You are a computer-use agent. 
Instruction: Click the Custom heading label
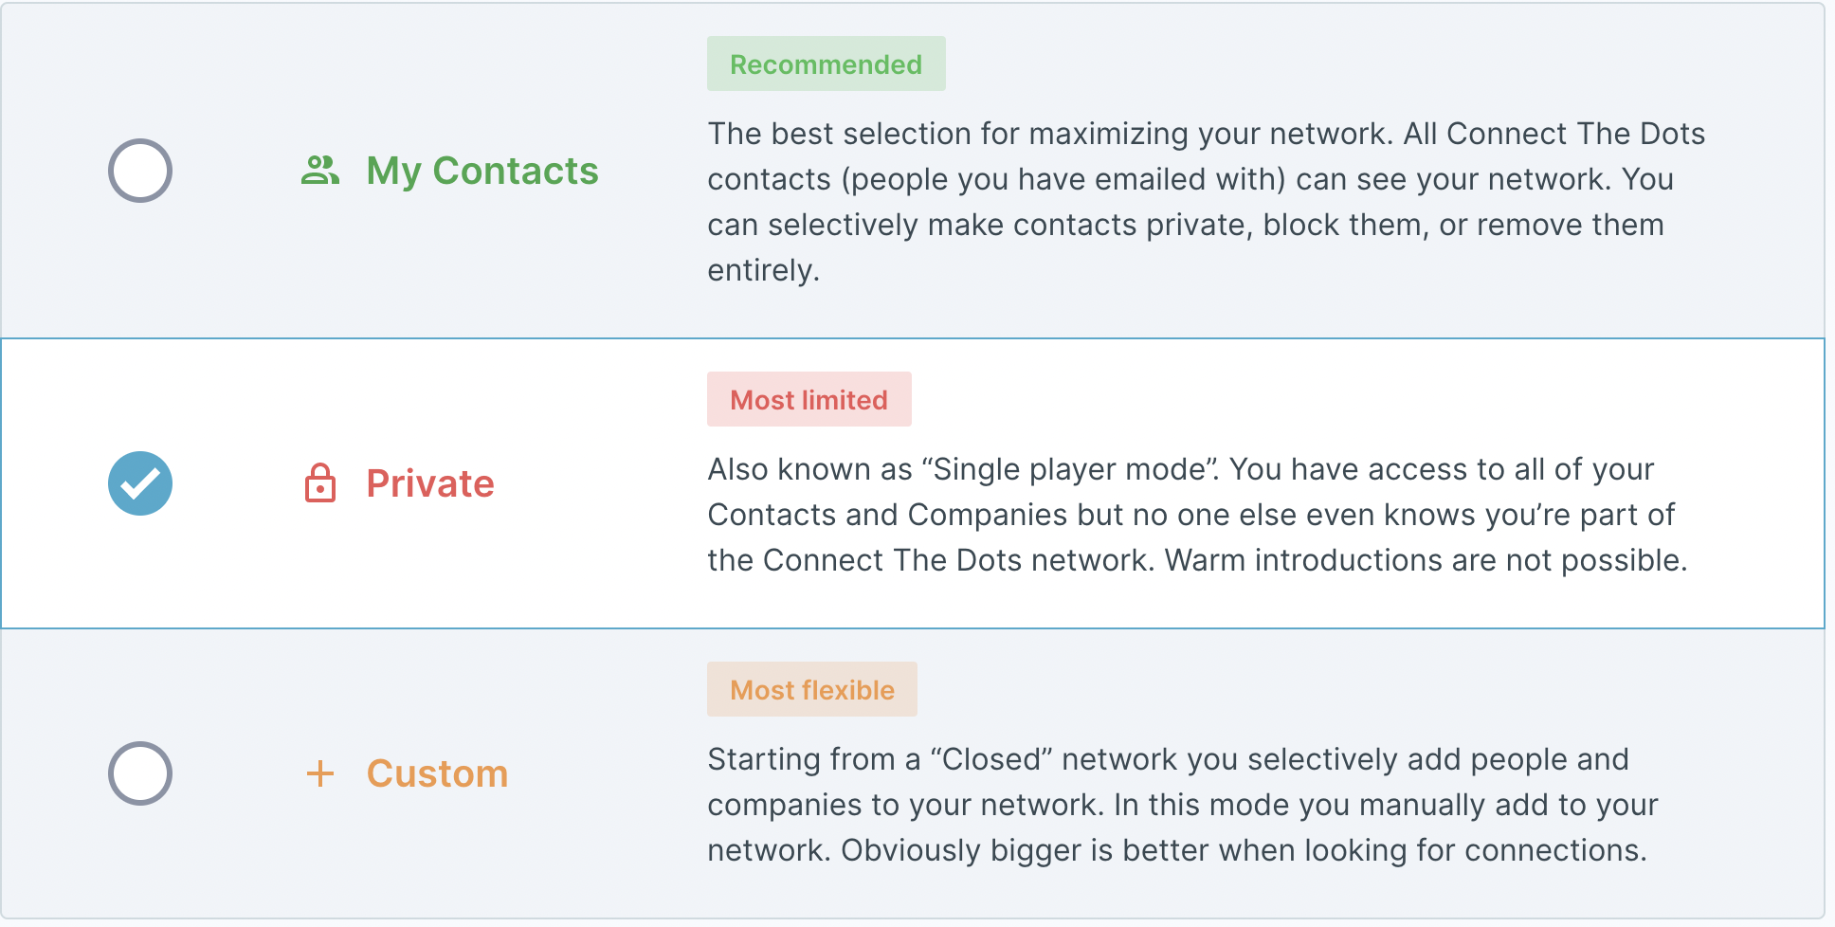437,773
